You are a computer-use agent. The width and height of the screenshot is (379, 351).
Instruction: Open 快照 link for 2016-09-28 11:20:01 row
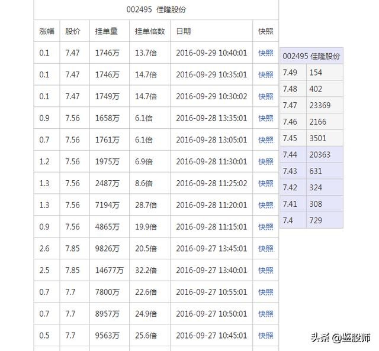266,205
